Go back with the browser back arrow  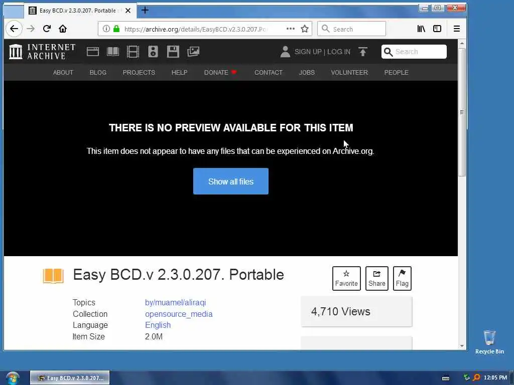tap(14, 29)
